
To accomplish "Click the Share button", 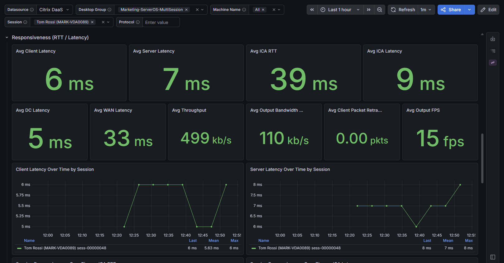I will point(451,10).
